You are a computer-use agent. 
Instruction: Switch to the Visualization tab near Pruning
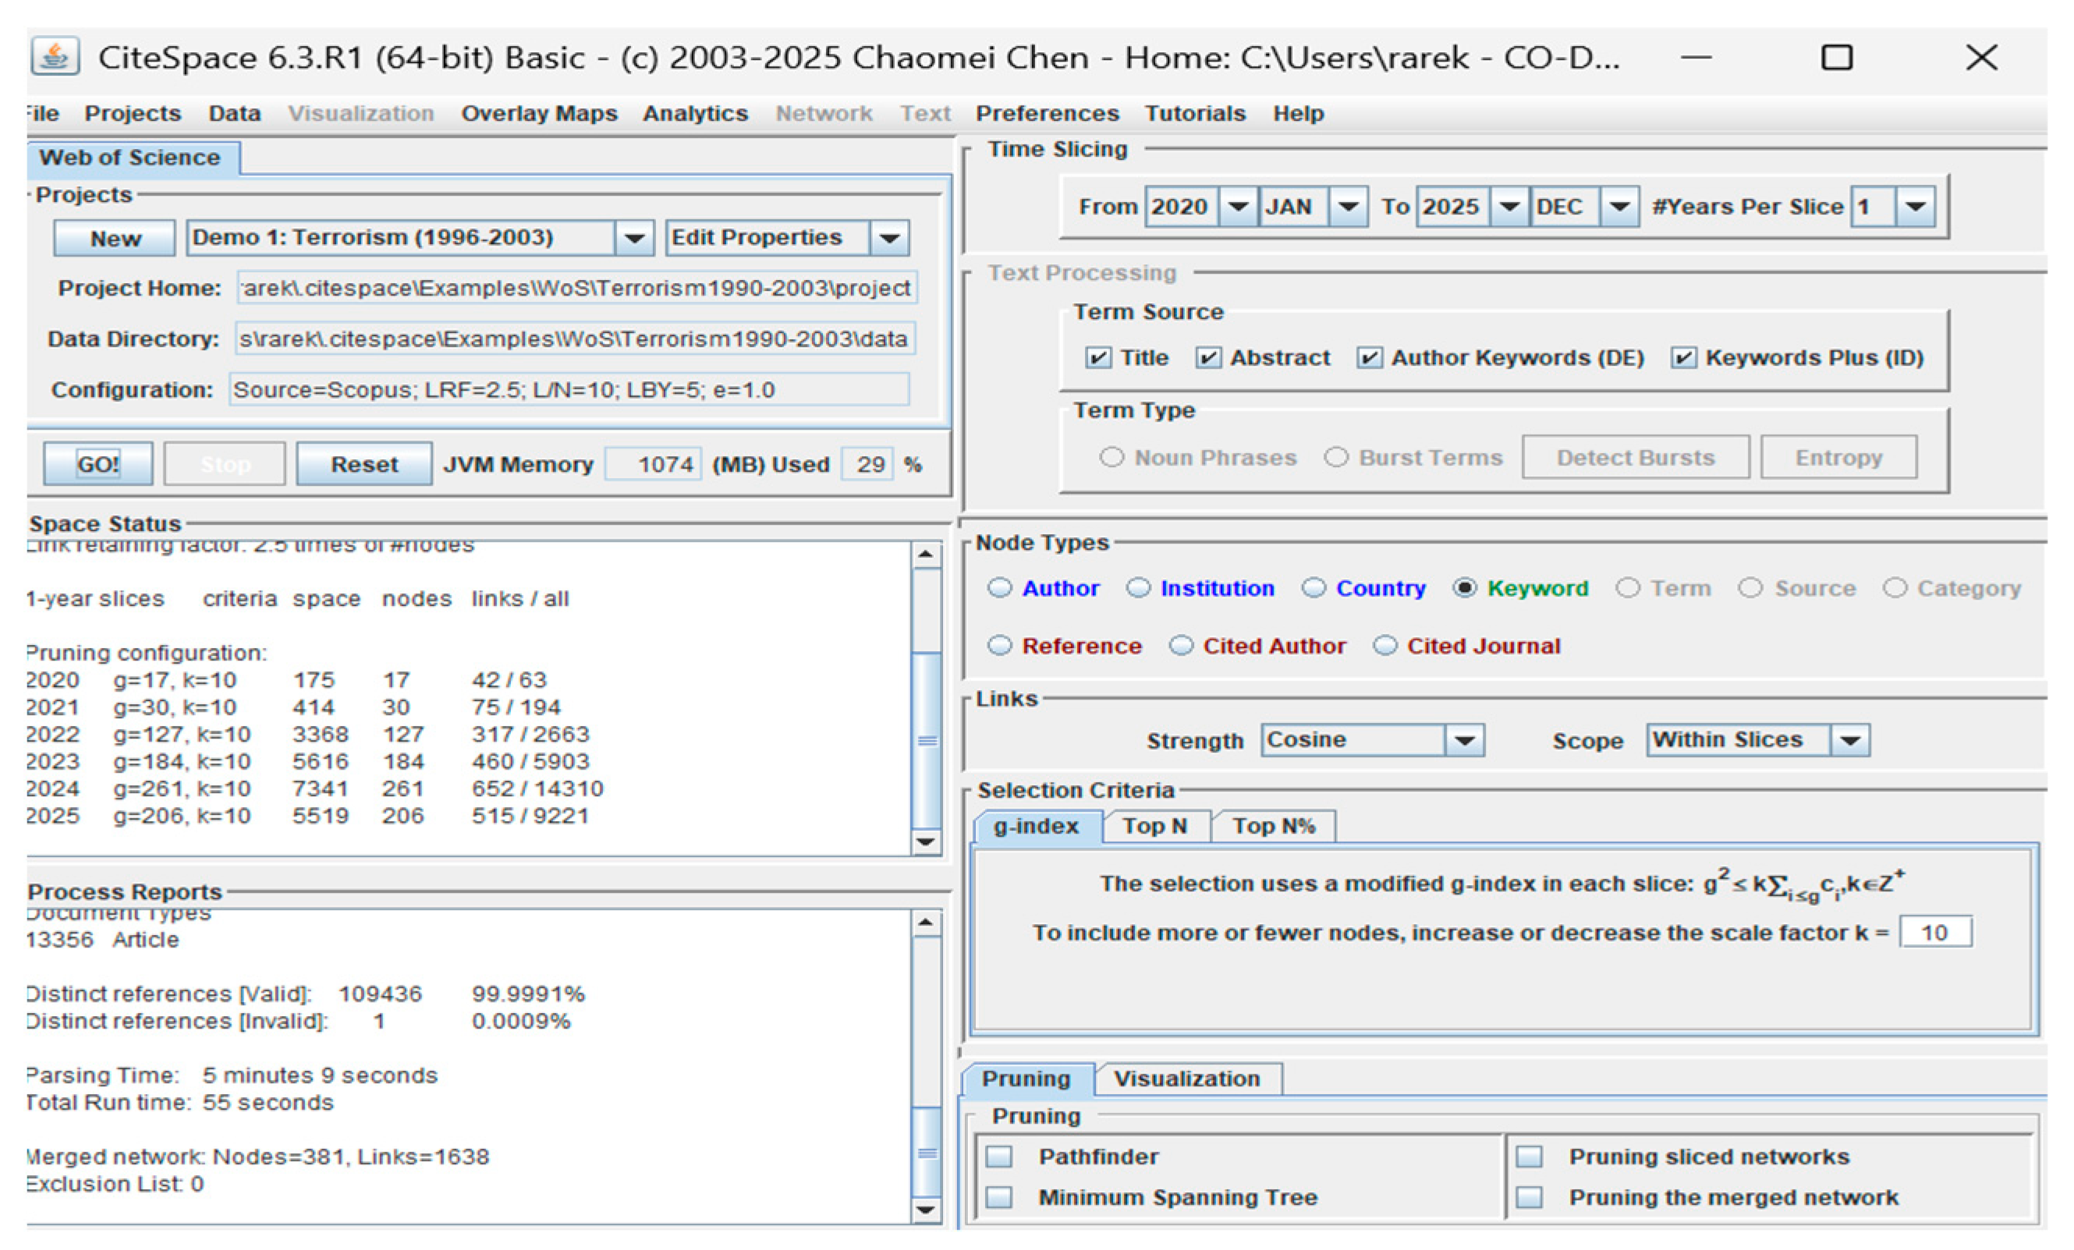1187,1078
